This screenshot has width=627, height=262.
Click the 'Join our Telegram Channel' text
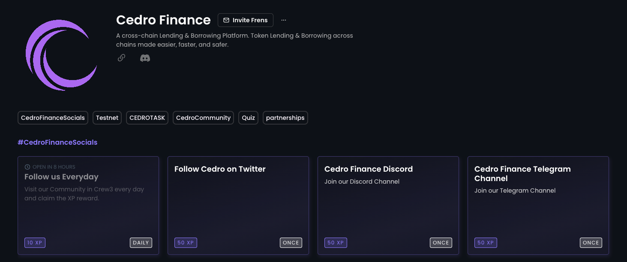coord(515,191)
